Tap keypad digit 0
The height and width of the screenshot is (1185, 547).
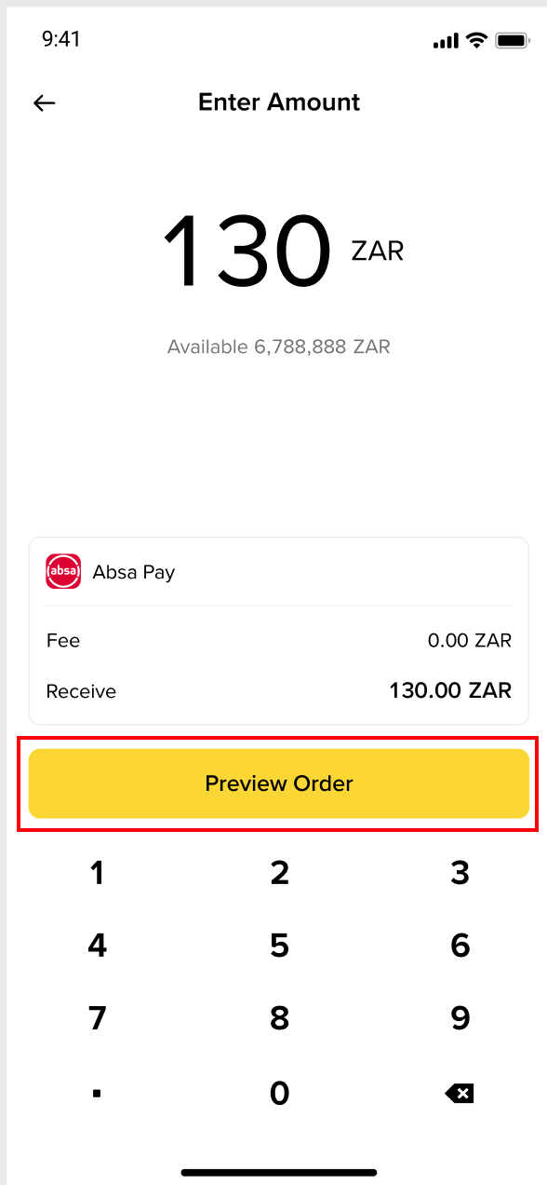(279, 1093)
